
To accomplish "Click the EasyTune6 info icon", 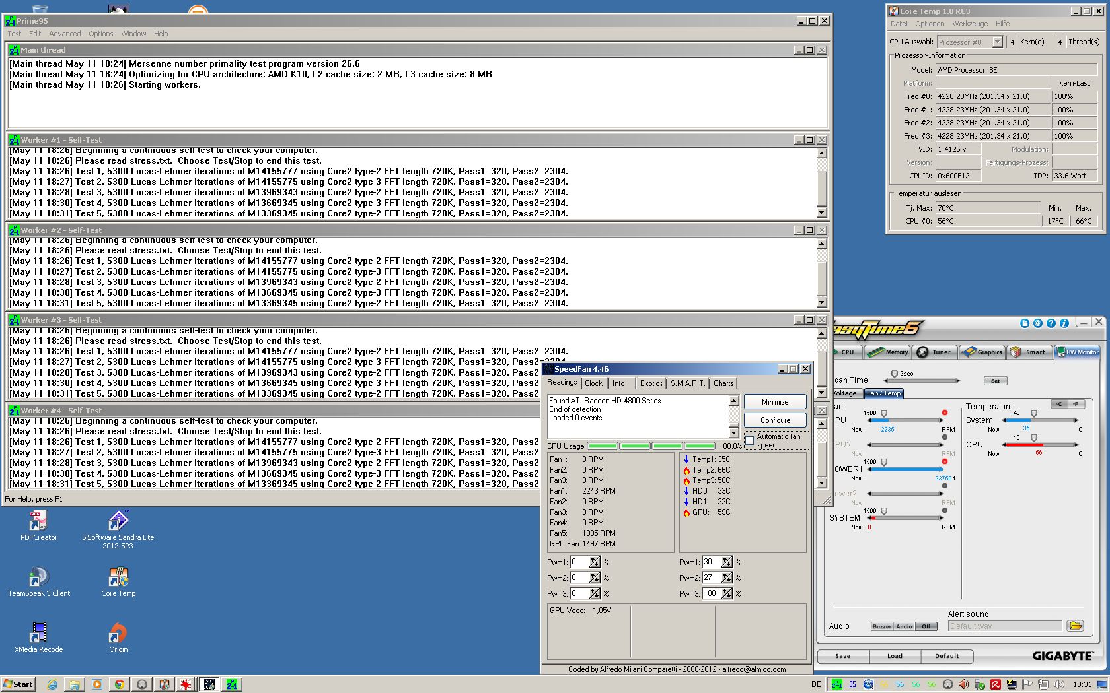I will click(x=1064, y=323).
